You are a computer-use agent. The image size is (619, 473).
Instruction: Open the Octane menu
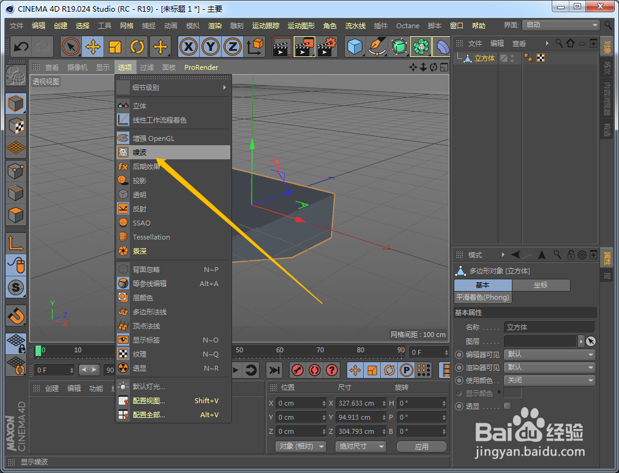(x=408, y=26)
